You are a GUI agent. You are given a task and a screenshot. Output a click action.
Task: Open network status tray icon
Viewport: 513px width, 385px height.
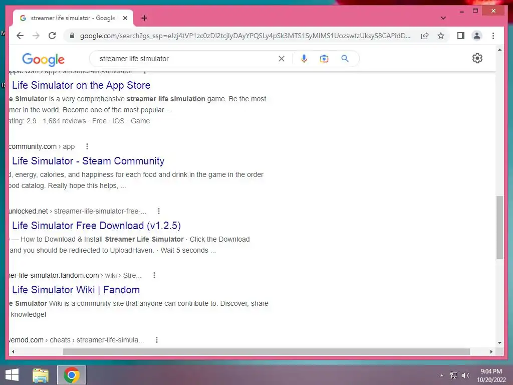click(454, 375)
